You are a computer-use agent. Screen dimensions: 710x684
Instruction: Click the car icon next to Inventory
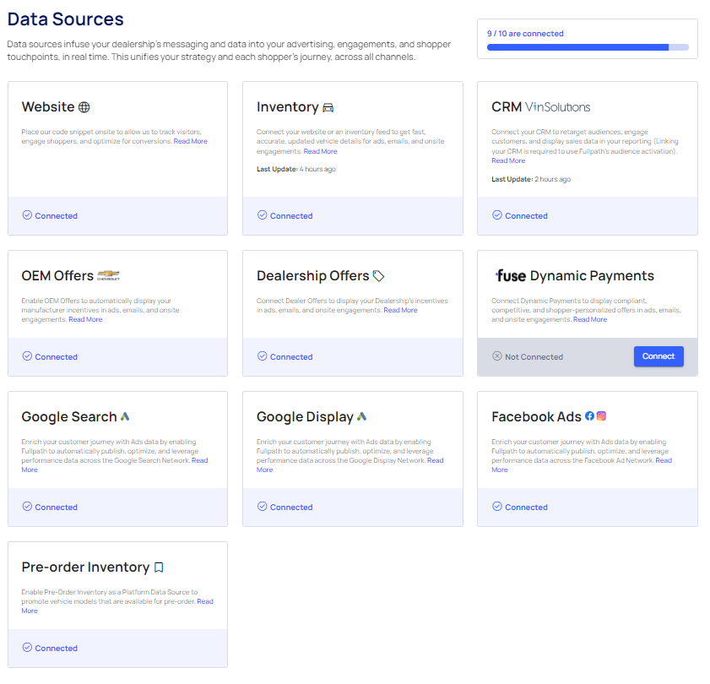(328, 107)
